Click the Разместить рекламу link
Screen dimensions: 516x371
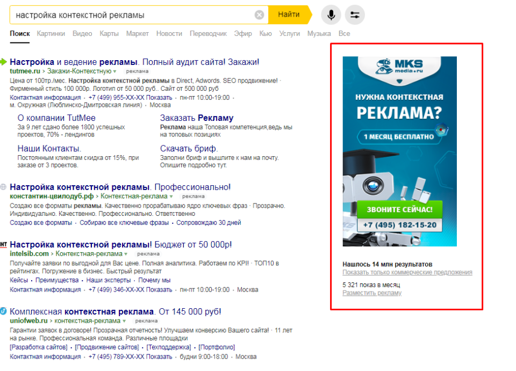[372, 293]
